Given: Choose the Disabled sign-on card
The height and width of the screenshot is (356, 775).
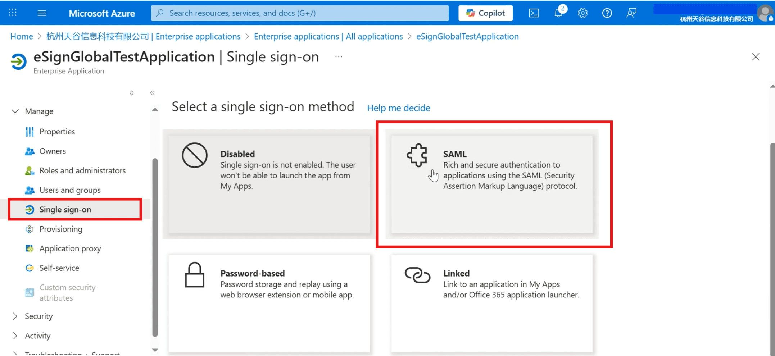Looking at the screenshot, I should (x=269, y=184).
